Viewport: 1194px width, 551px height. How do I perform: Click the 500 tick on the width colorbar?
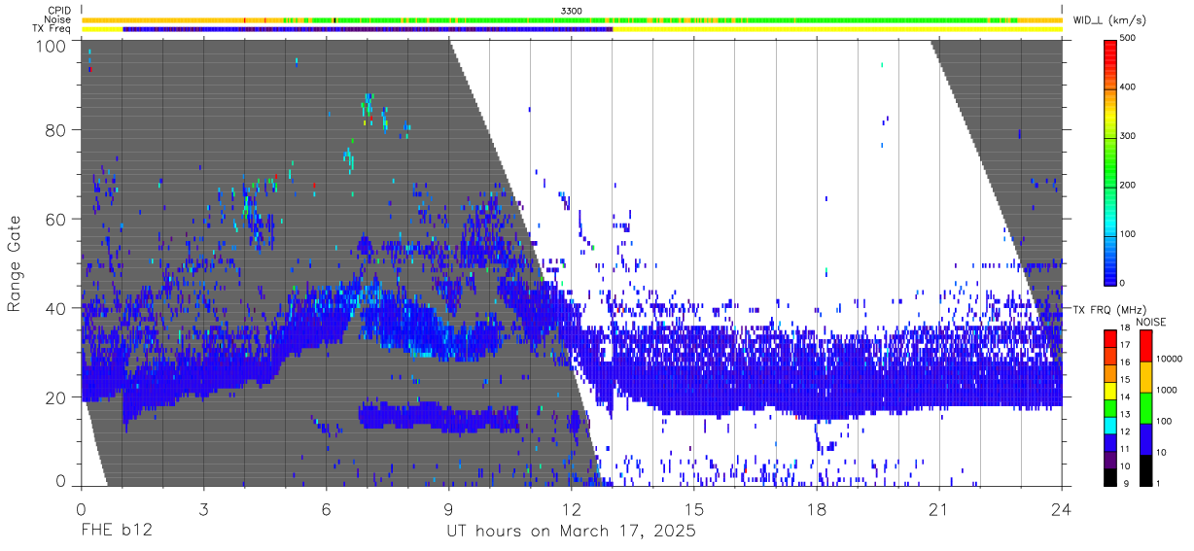(x=1127, y=38)
